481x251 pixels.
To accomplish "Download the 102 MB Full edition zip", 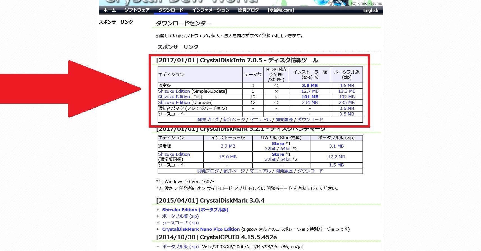I will tap(347, 97).
